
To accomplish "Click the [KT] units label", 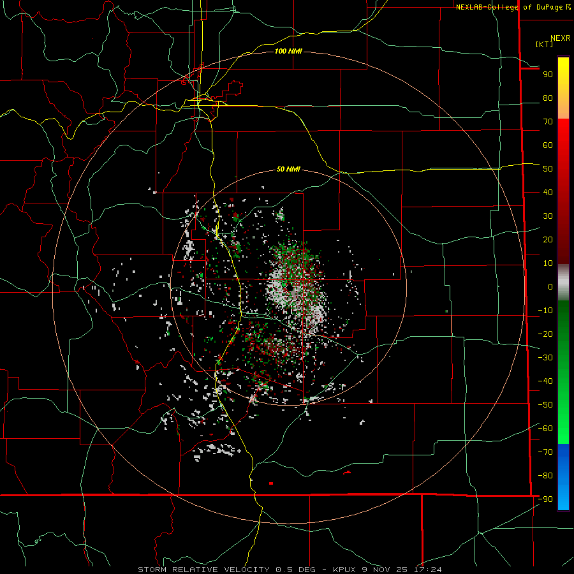I will click(x=545, y=44).
